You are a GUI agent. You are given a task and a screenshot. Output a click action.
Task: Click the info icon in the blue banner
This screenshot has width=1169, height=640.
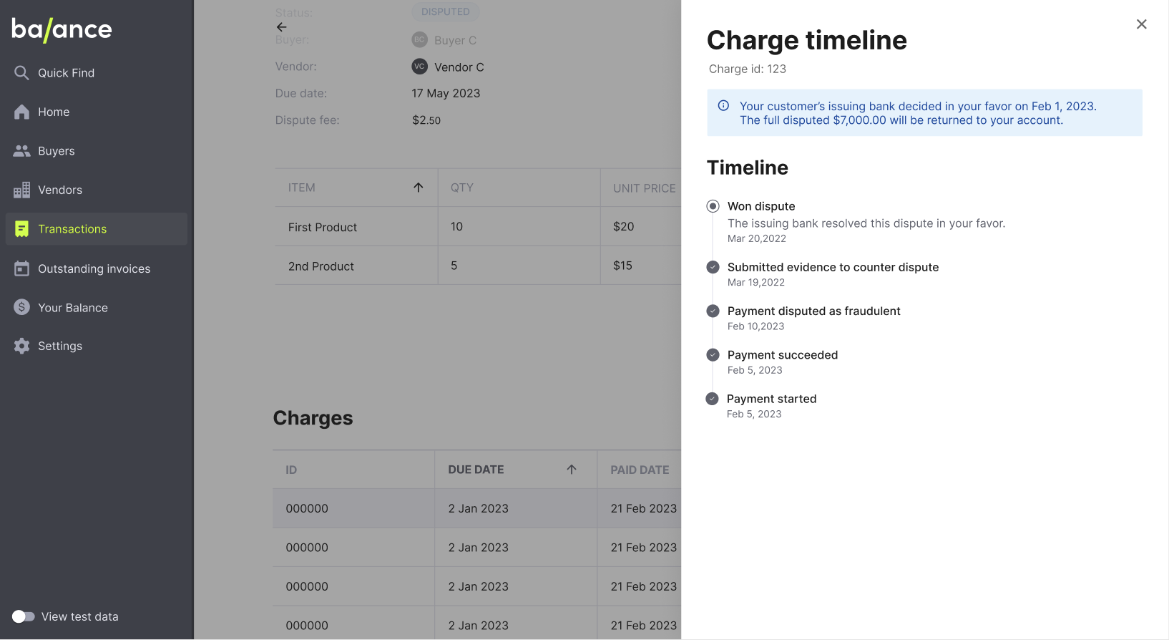coord(723,106)
